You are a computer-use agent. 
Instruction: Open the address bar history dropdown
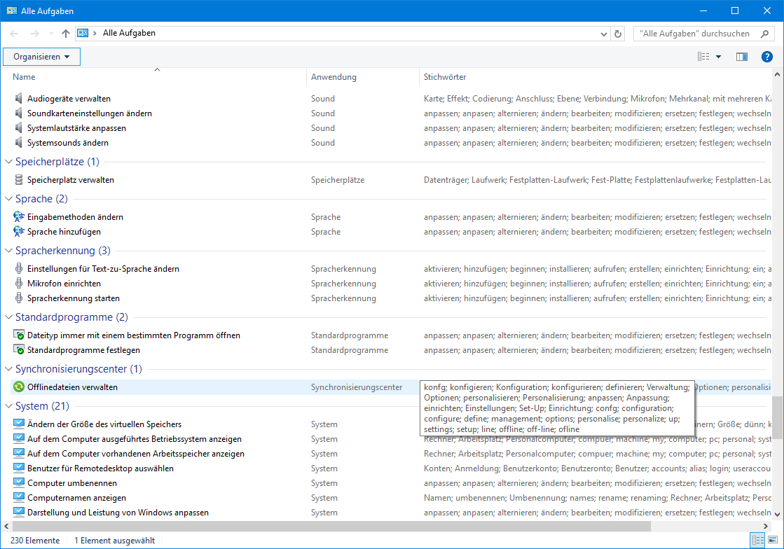click(603, 34)
